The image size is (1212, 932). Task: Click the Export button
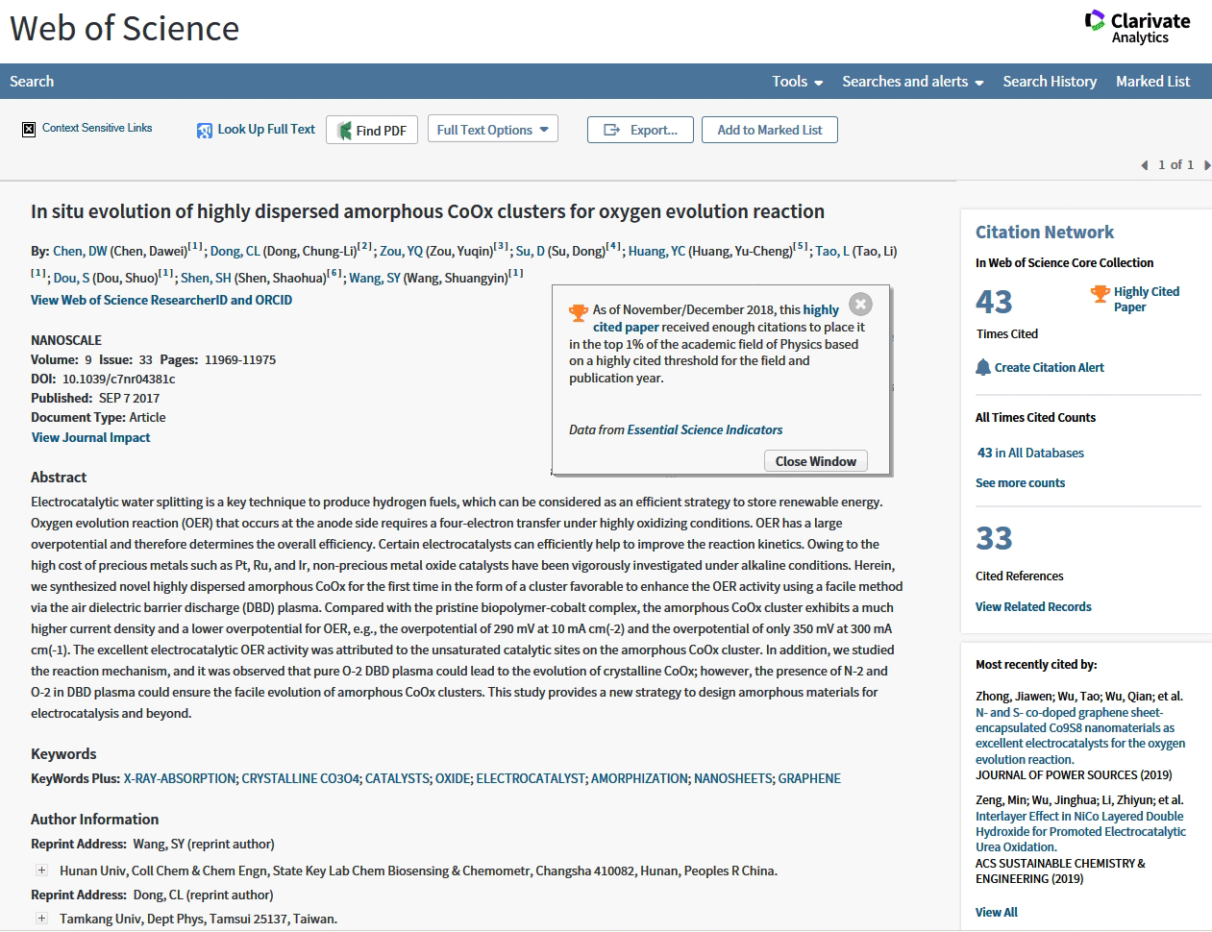pos(640,130)
